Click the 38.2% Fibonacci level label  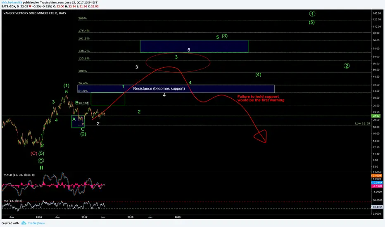(x=83, y=103)
